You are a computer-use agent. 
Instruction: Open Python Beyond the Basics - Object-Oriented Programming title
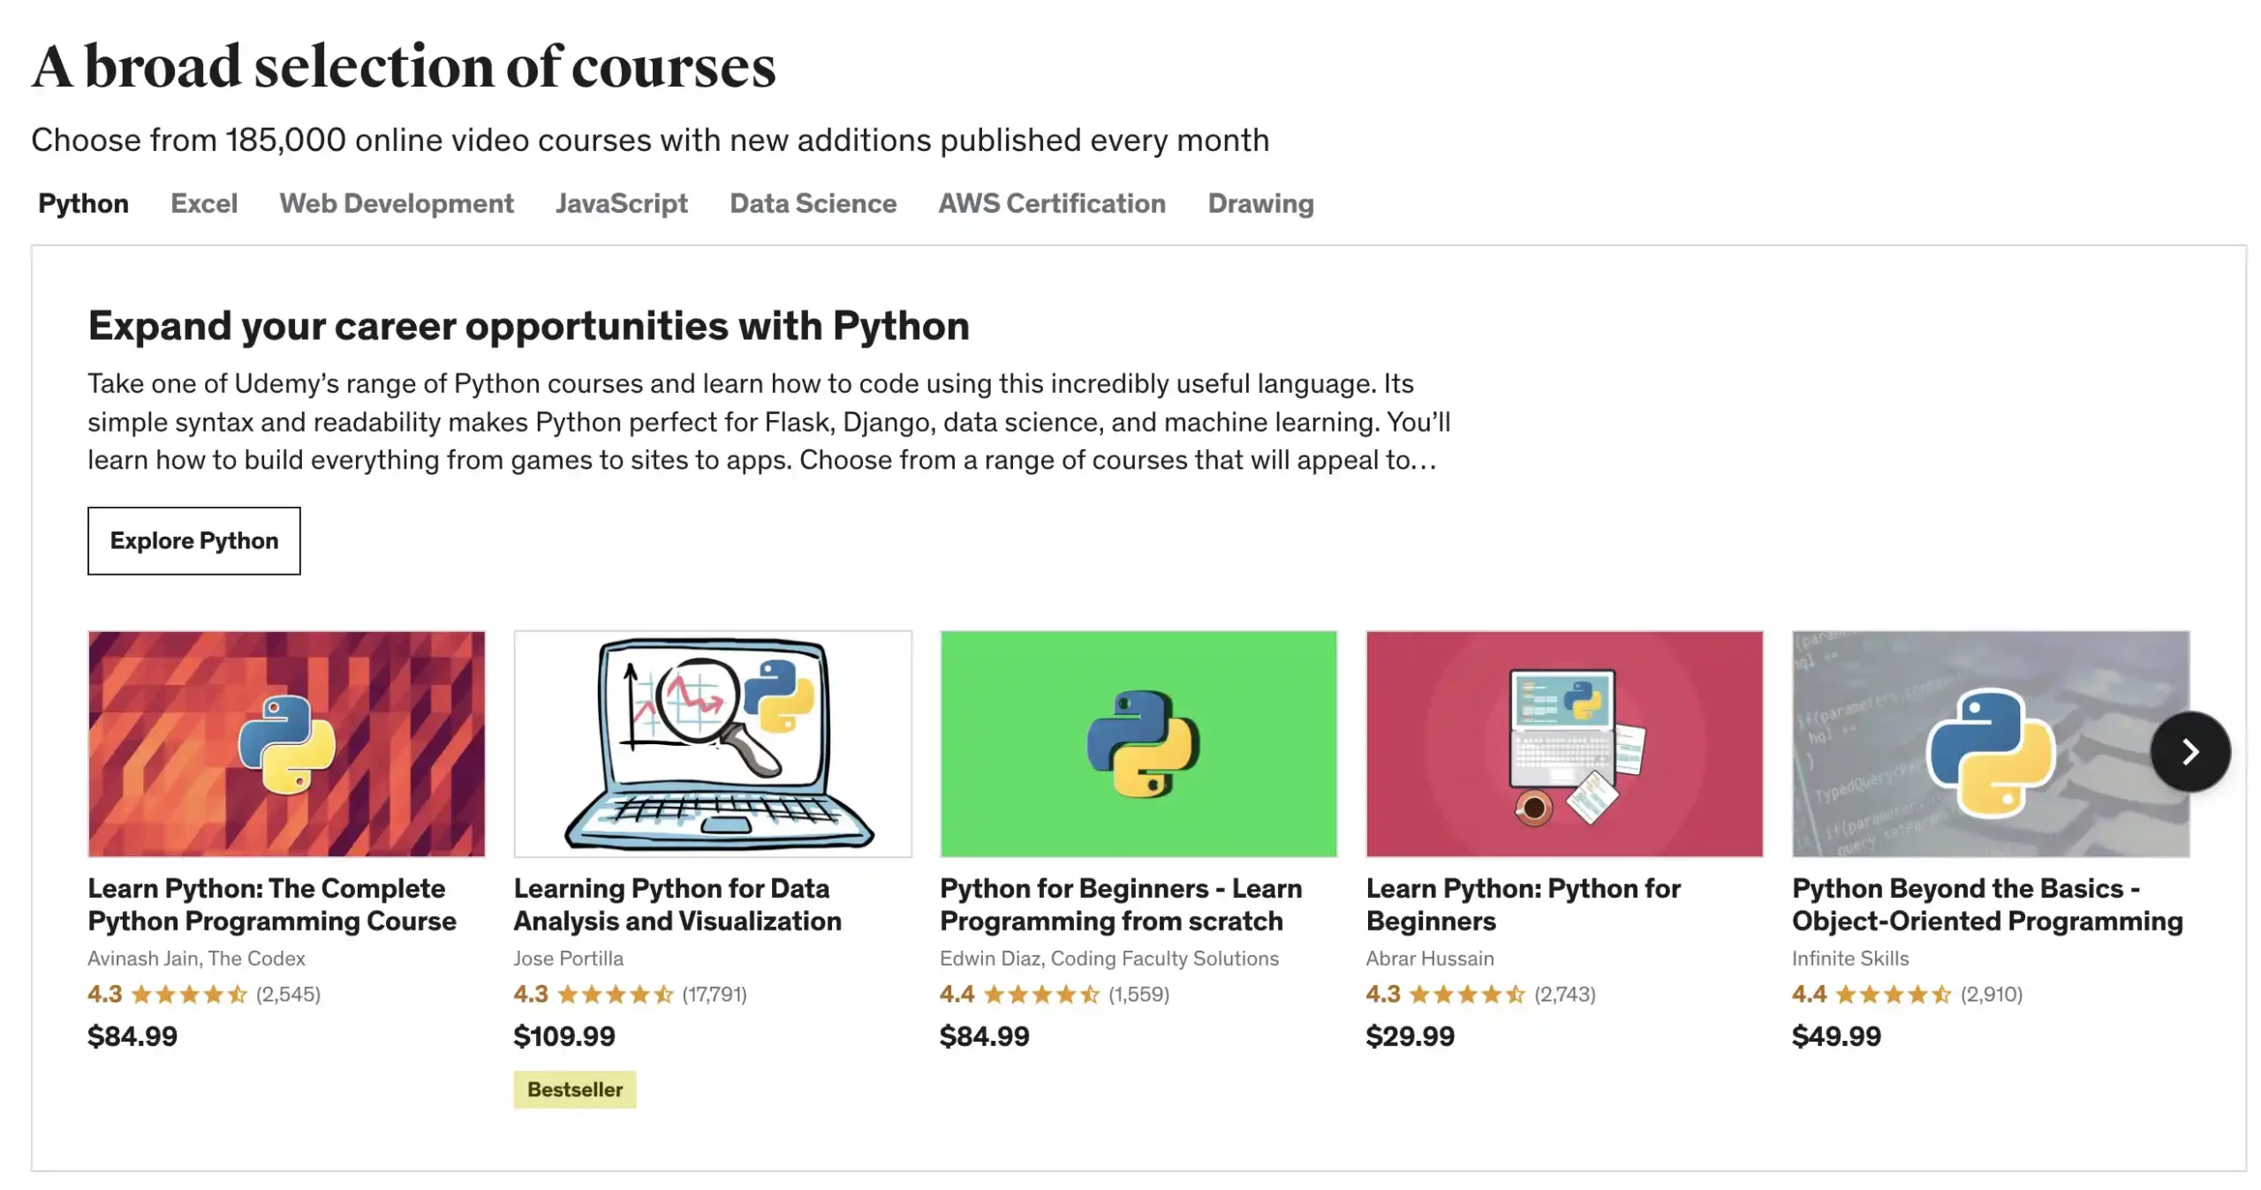[1987, 904]
